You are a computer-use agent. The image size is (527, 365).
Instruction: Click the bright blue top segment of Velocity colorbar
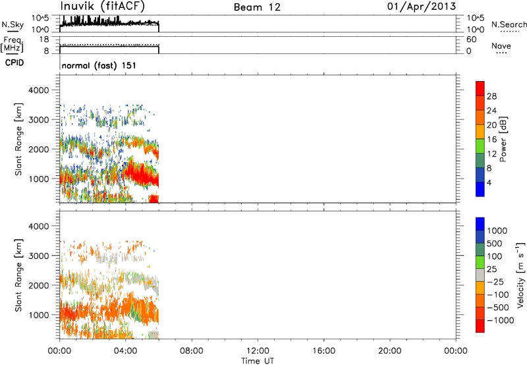[480, 224]
